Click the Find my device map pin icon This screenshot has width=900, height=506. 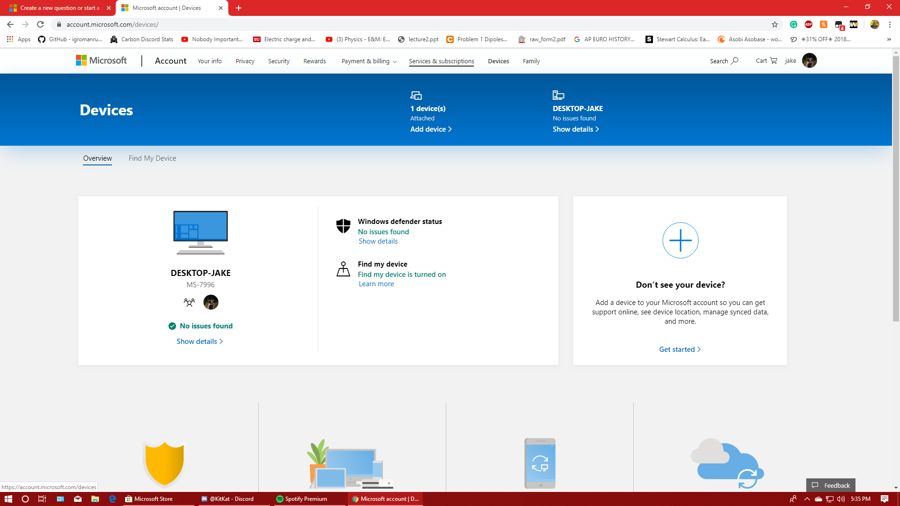pyautogui.click(x=344, y=269)
